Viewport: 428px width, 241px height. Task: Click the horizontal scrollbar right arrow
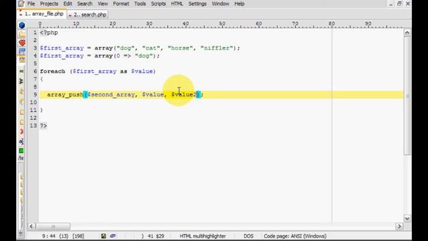[399, 226]
